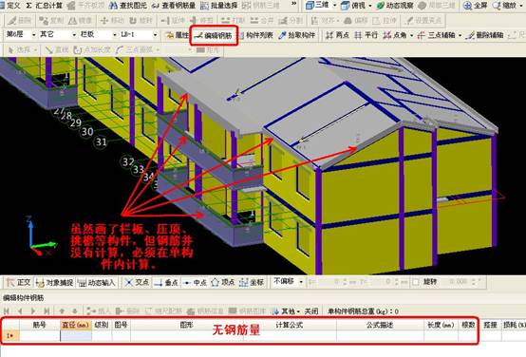The height and width of the screenshot is (357, 526).
Task: Activate 拾取构件 eyedropper tool
Action: (x=297, y=35)
